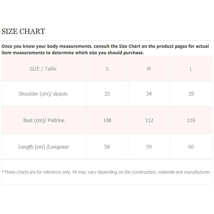Click the "These charts are for reference only" footnote
This screenshot has height=214, width=214.
click(106, 172)
